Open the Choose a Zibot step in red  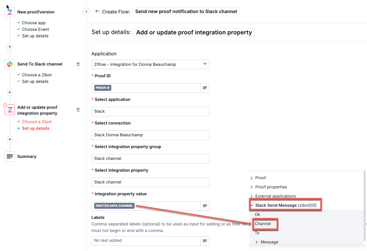click(37, 122)
